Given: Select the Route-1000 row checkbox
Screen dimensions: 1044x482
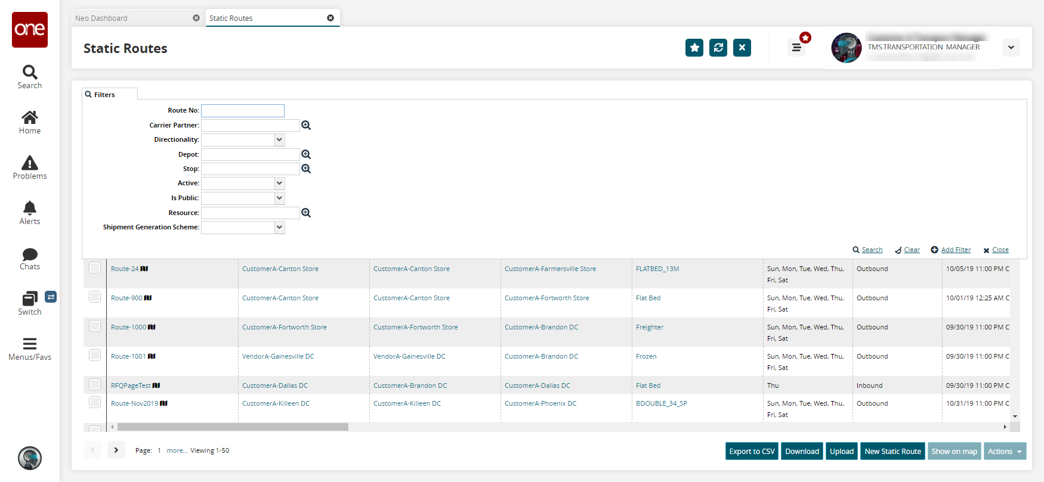Looking at the screenshot, I should (x=95, y=326).
